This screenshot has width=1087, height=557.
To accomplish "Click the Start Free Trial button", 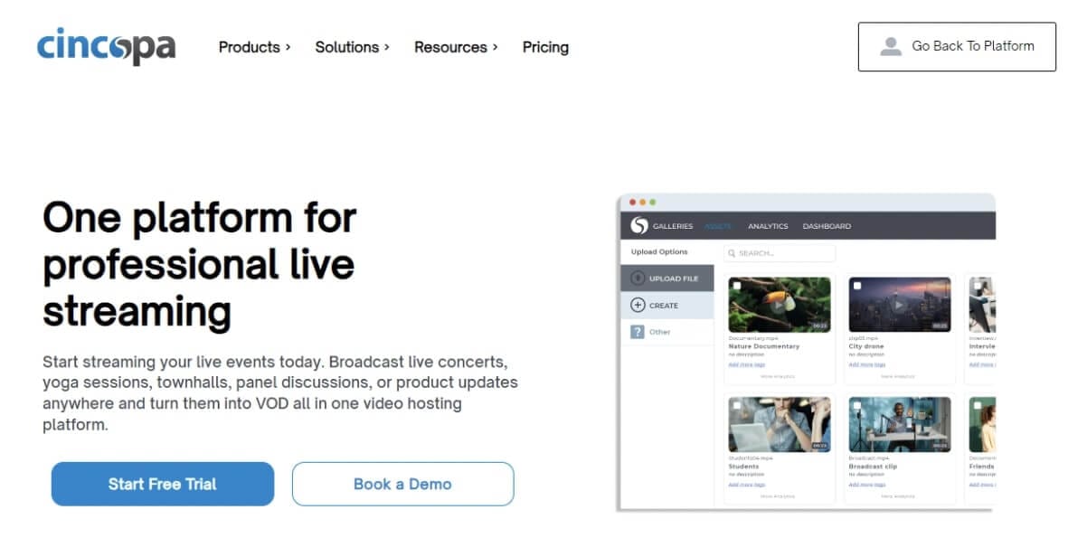I will point(163,484).
